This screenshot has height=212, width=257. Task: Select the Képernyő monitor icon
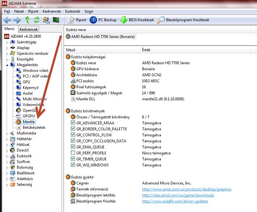click(19, 87)
